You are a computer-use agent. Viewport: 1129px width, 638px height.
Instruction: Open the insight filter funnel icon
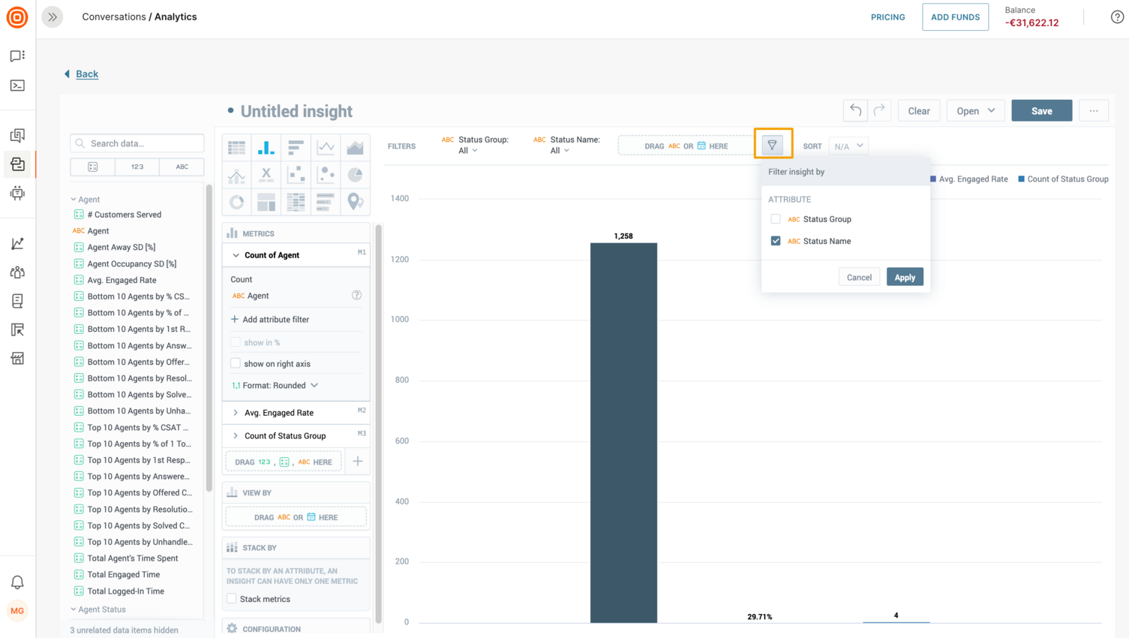pos(773,144)
